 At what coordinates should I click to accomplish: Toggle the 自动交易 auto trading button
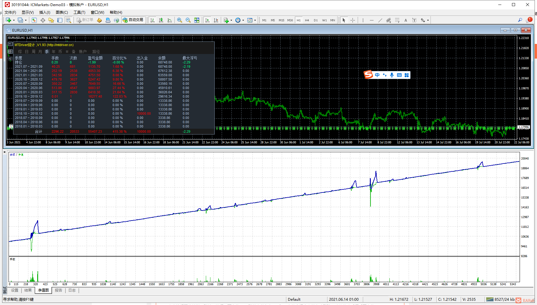(133, 20)
